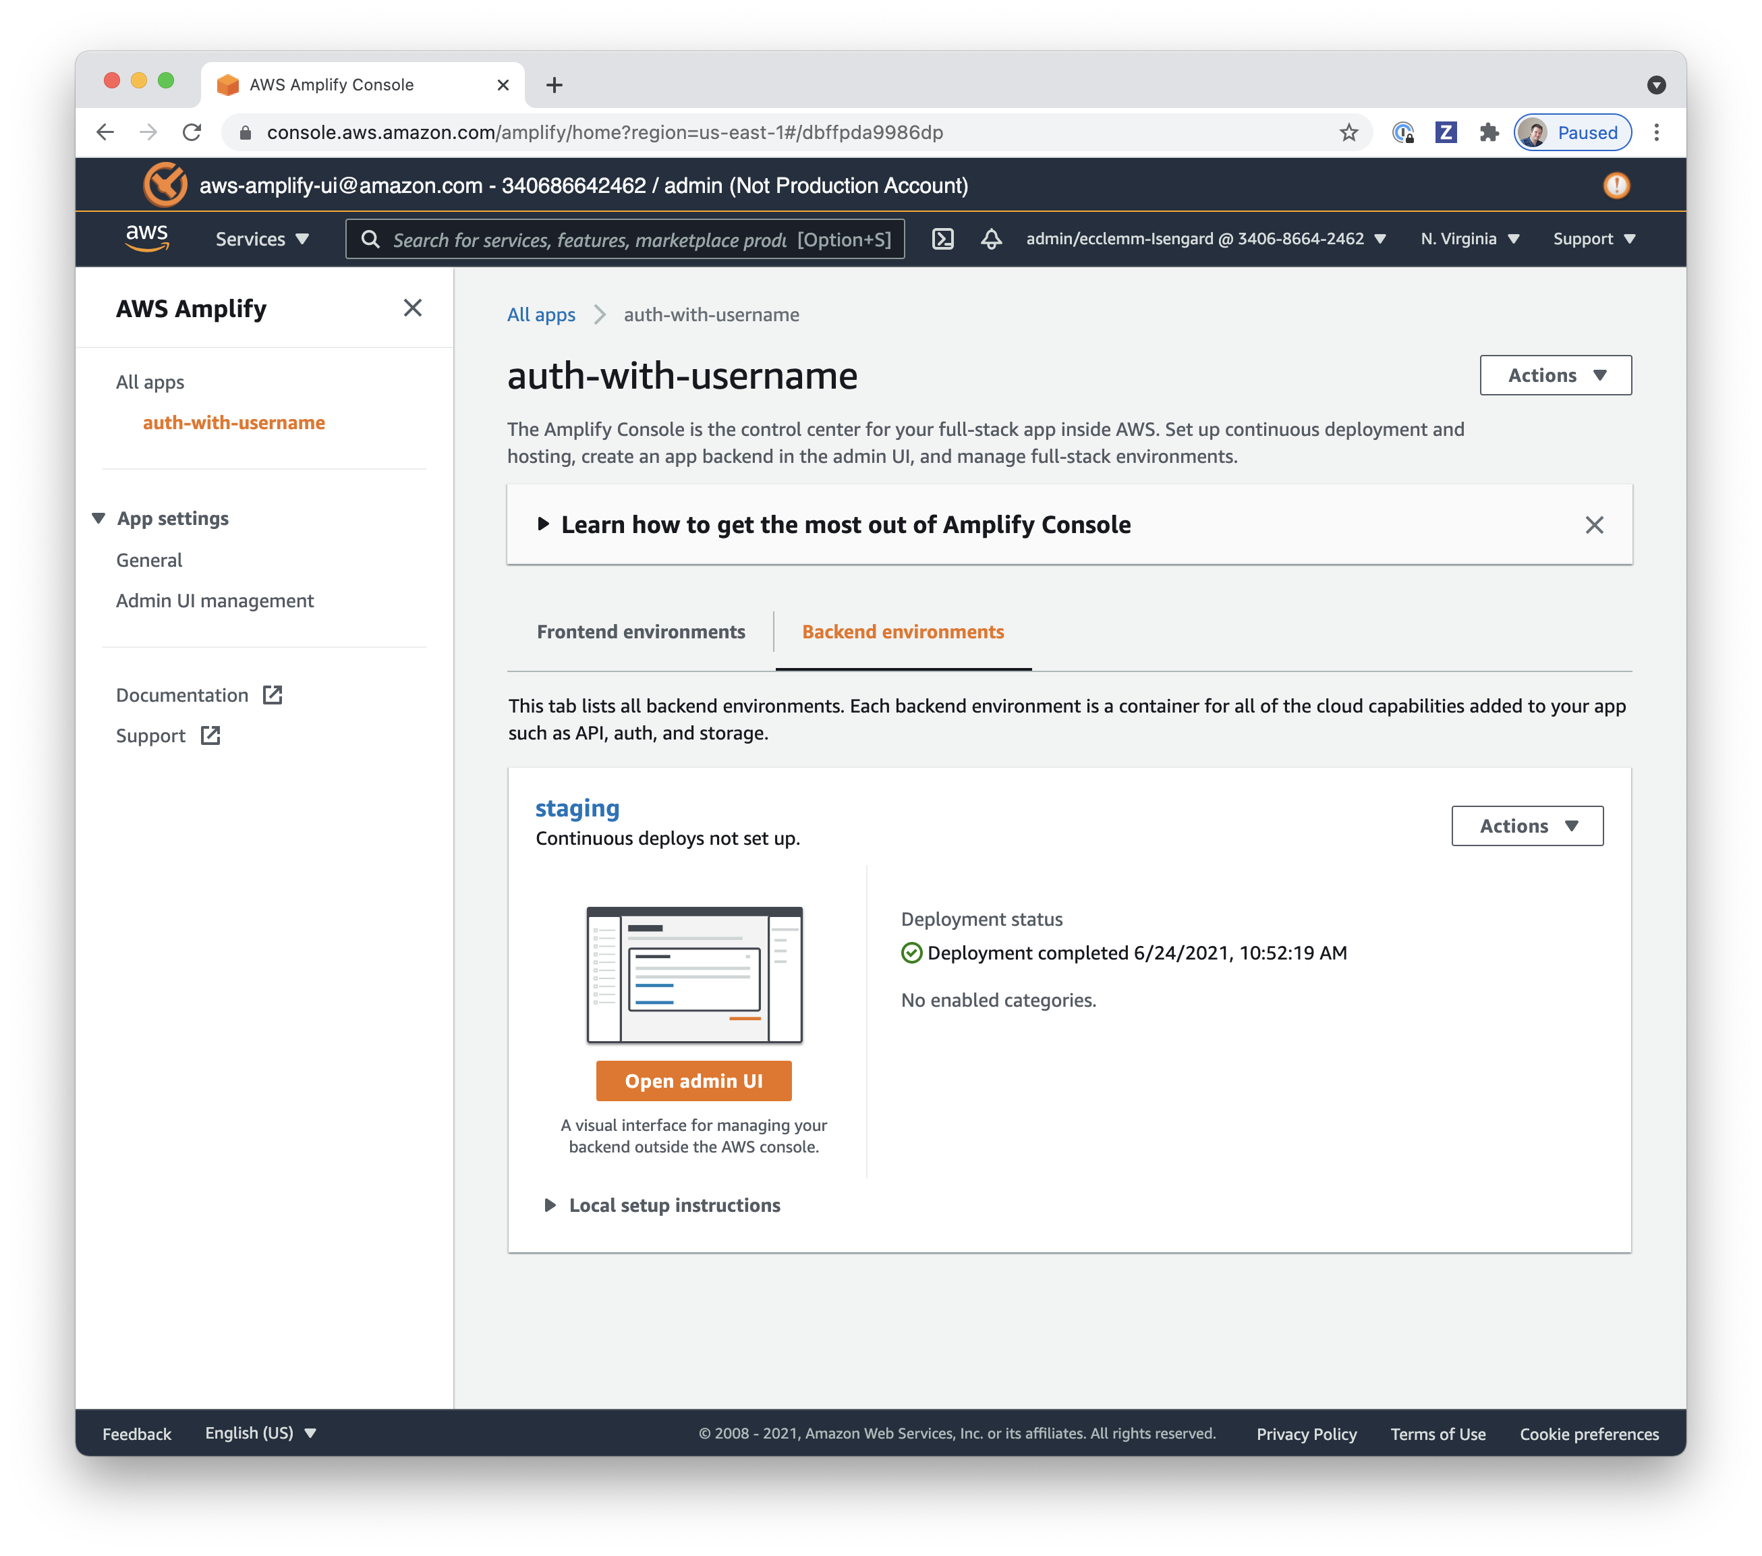
Task: Open the browser extensions puzzle icon
Action: pyautogui.click(x=1489, y=132)
